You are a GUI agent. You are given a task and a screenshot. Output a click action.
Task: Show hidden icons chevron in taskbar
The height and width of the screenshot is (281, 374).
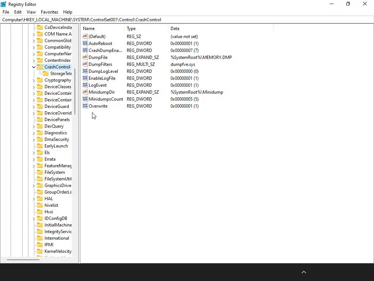(304, 272)
